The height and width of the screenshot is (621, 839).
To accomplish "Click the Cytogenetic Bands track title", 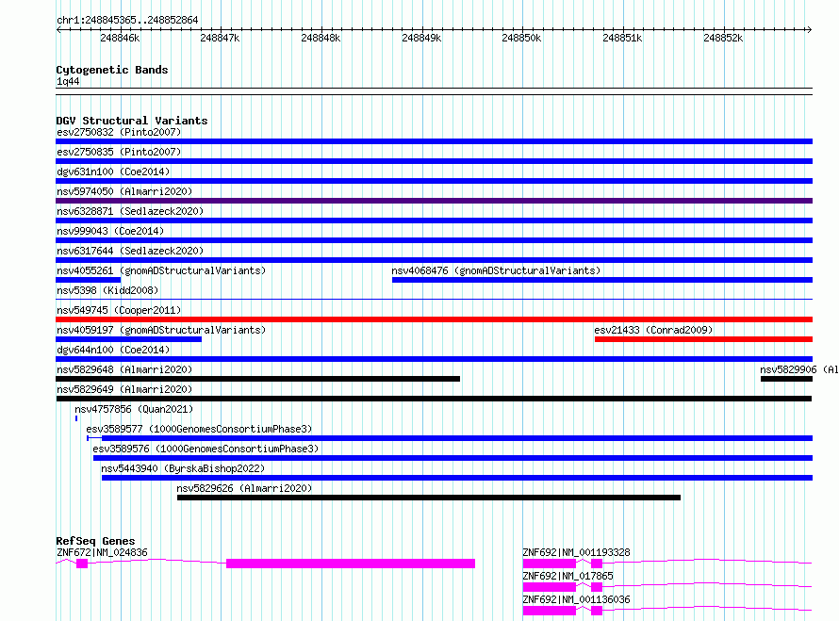I will coord(112,70).
